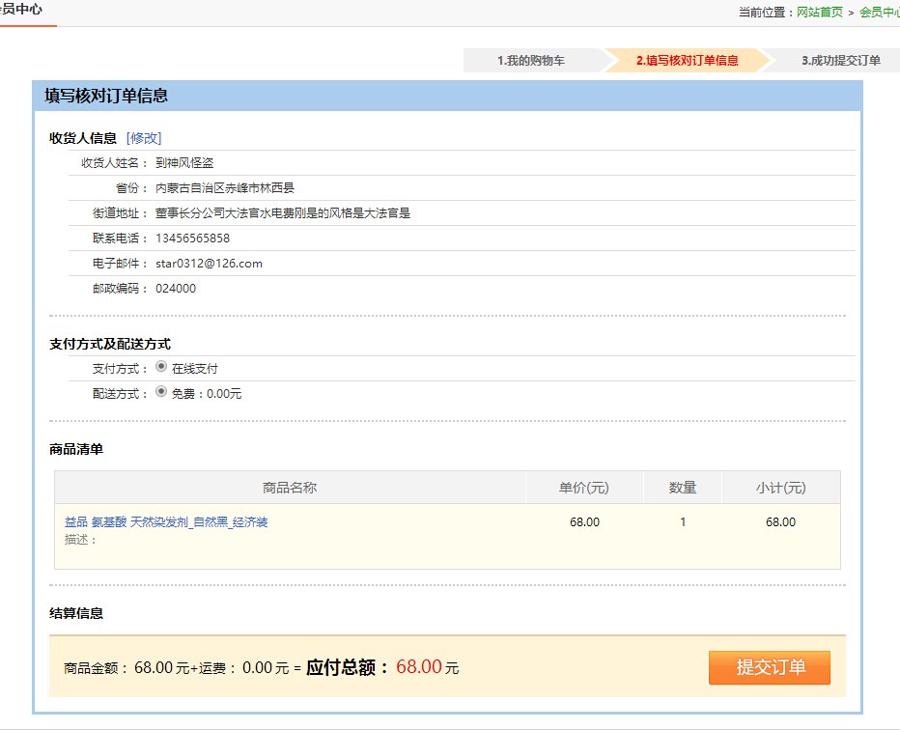Click the 单价(元) column header

[x=584, y=488]
